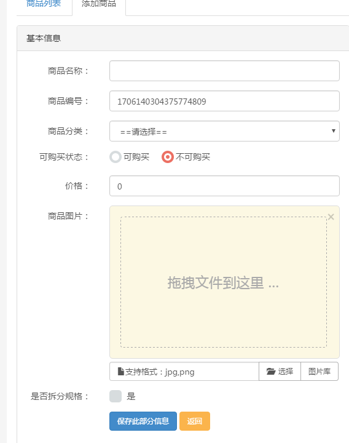This screenshot has width=349, height=443.
Task: Click the orange 返回 button
Action: point(195,421)
